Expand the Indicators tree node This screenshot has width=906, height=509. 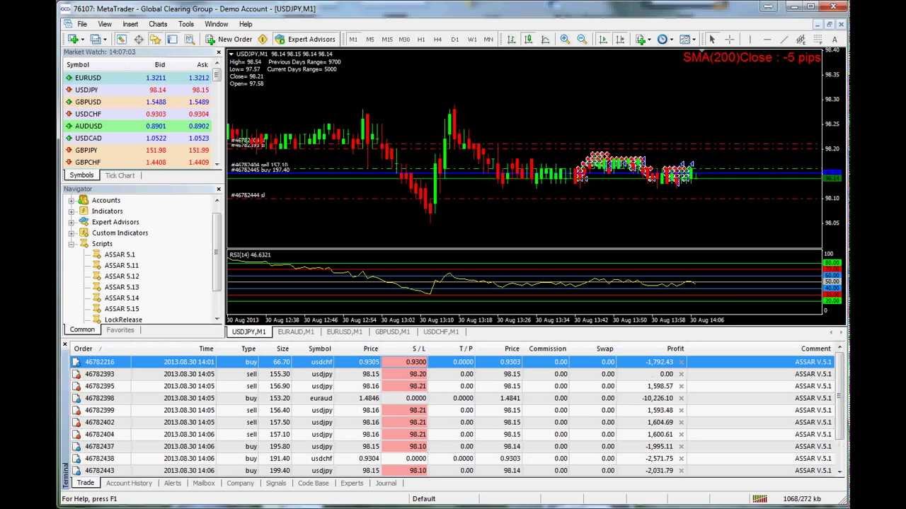(71, 211)
